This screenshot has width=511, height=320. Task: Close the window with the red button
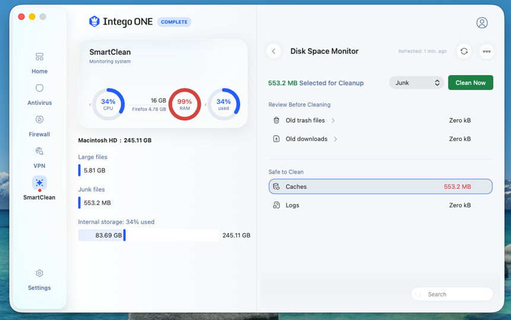[x=21, y=17]
